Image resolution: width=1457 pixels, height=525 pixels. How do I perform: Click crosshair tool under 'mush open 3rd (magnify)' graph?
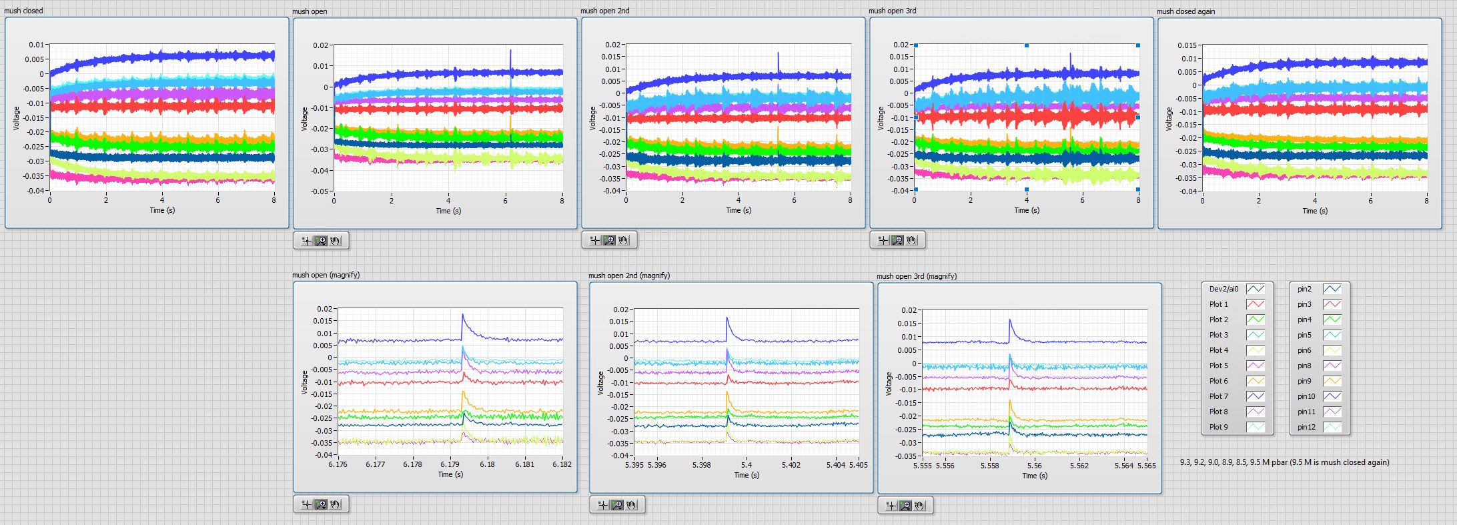[x=891, y=506]
